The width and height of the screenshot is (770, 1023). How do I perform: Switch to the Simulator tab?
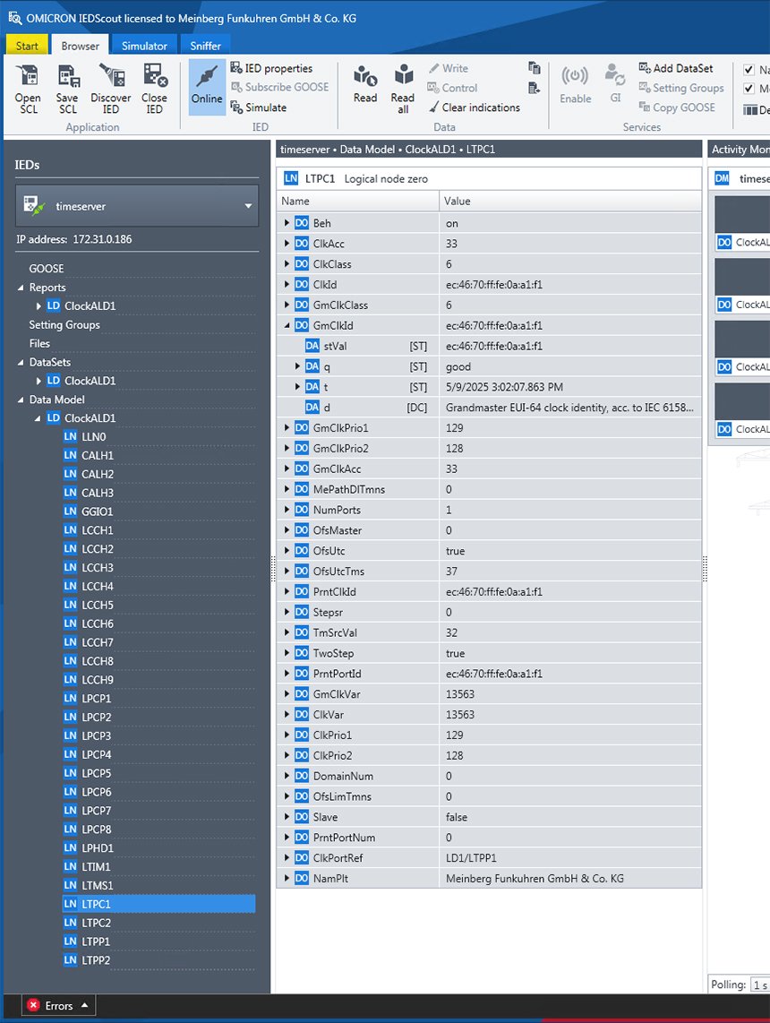click(143, 45)
